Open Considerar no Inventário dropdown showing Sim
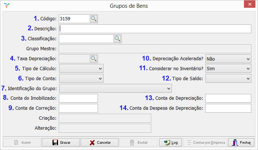This screenshot has width=258, height=150. click(228, 69)
